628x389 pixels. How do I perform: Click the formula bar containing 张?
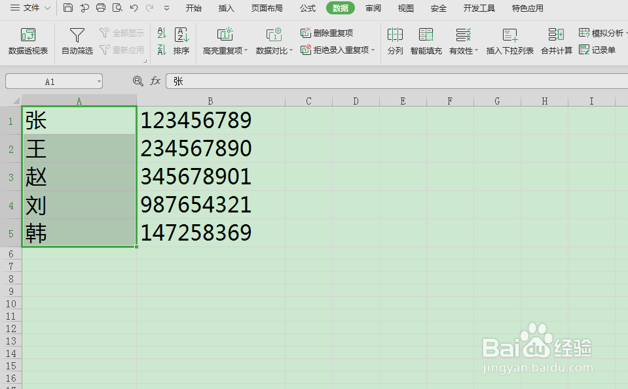click(x=397, y=81)
